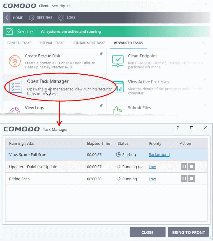Image resolution: width=213 pixels, height=241 pixels.
Task: Open HOME in the navigation bar
Action: pos(18,18)
